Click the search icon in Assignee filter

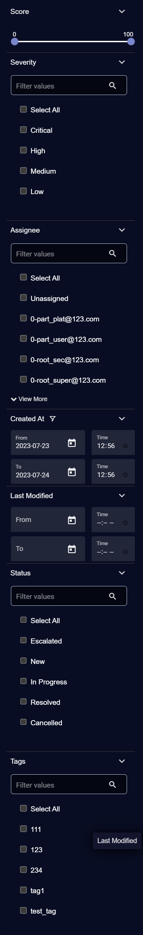(x=112, y=254)
